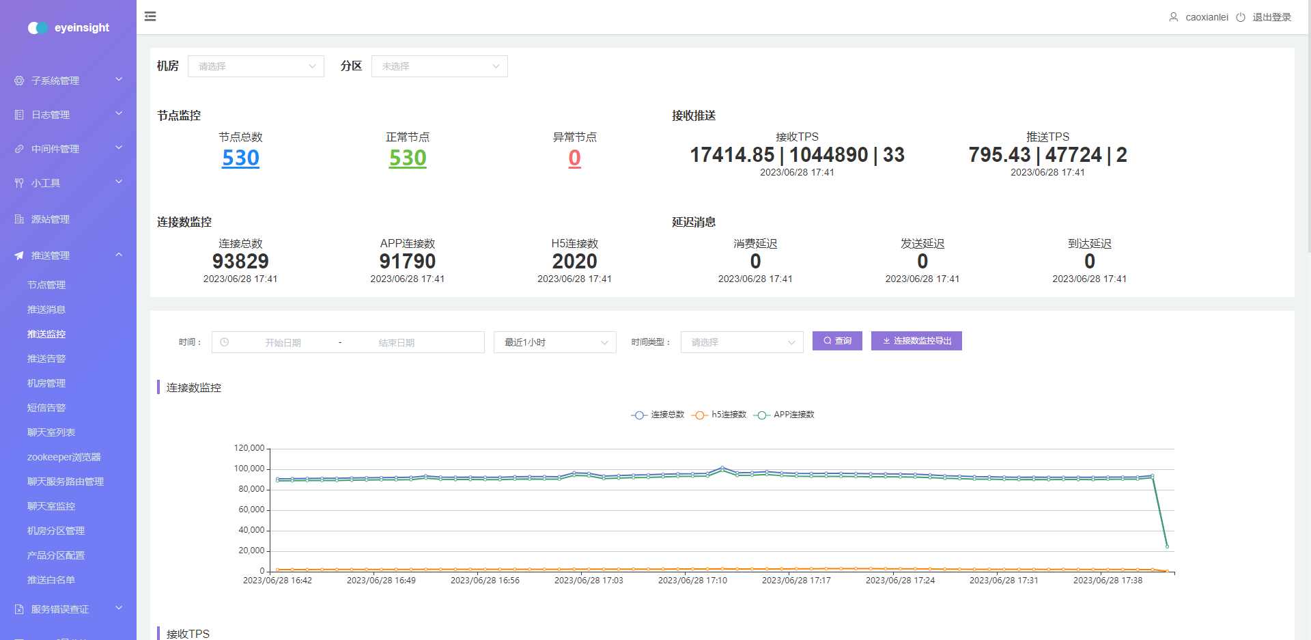The height and width of the screenshot is (640, 1311).
Task: Click the user avatar icon beside caoxianlei
Action: click(1174, 17)
